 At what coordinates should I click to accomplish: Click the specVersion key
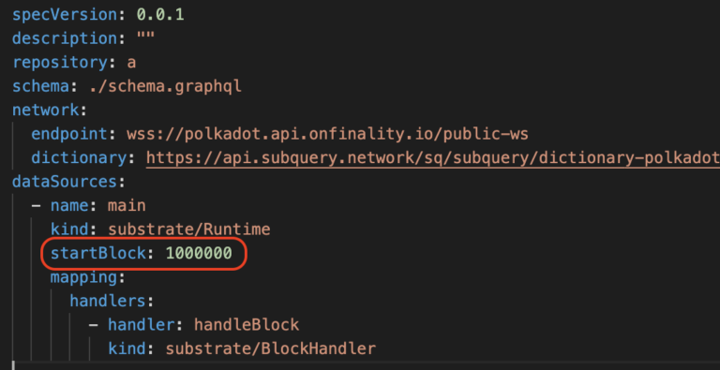[x=65, y=15]
